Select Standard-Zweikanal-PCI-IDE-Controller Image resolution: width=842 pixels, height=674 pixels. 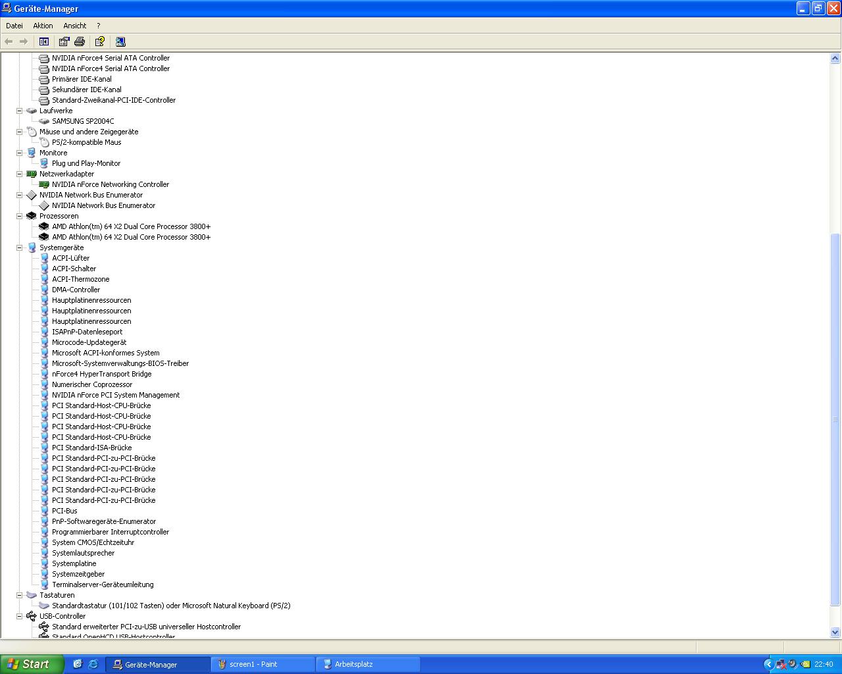pyautogui.click(x=114, y=100)
